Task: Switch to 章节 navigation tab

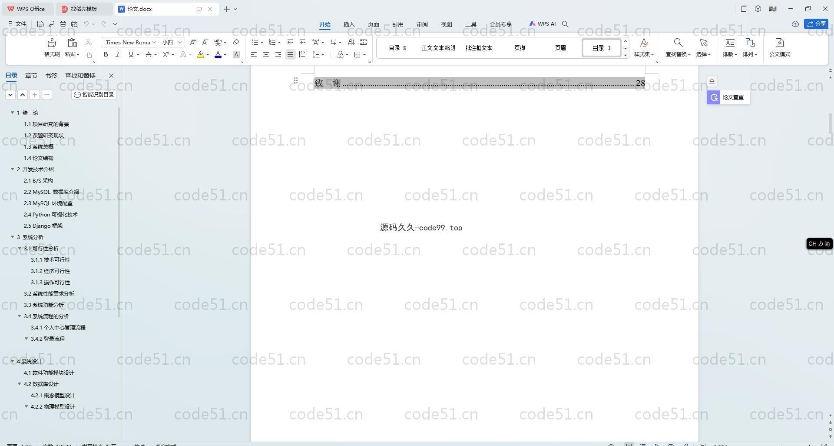Action: [x=31, y=76]
